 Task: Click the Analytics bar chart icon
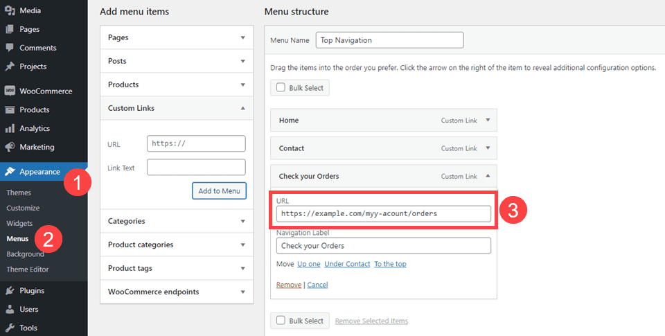9,129
